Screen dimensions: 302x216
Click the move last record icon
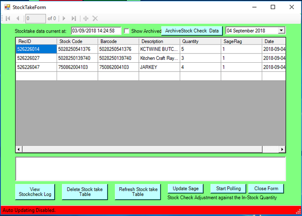[x=74, y=18]
